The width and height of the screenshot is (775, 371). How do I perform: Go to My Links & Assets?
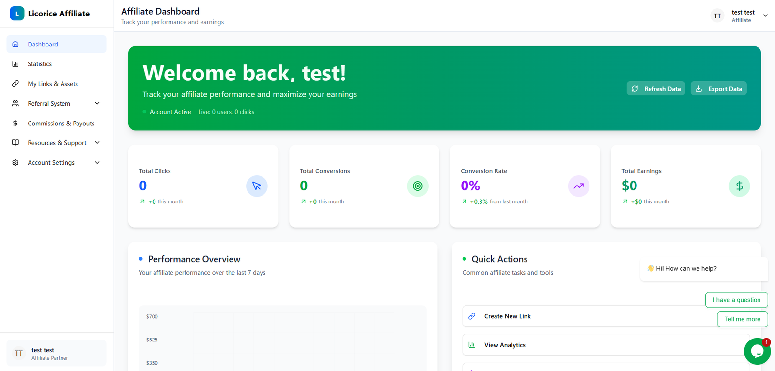pyautogui.click(x=53, y=84)
